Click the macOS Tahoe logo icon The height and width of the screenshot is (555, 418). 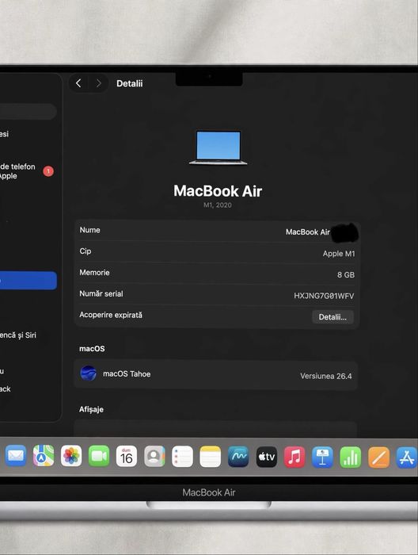point(89,373)
